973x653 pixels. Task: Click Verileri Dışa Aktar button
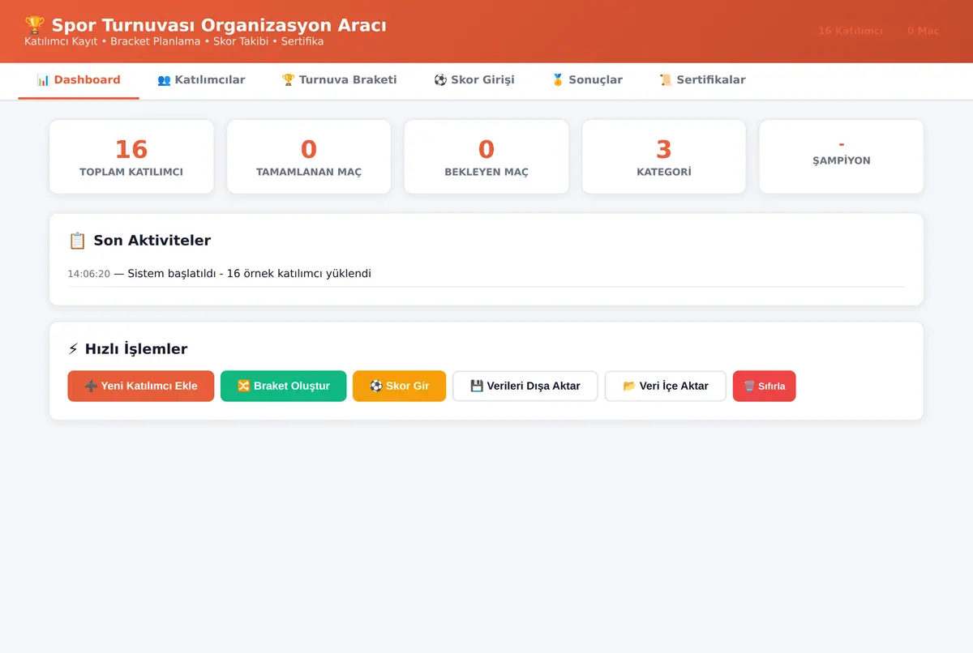525,386
